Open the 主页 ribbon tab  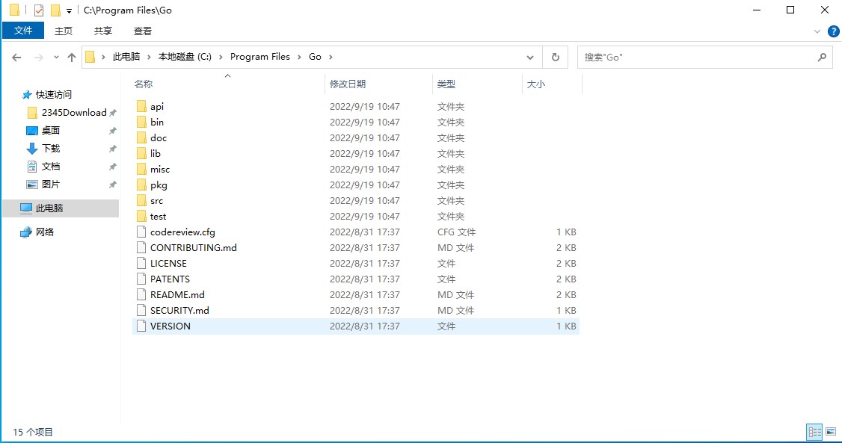click(64, 31)
